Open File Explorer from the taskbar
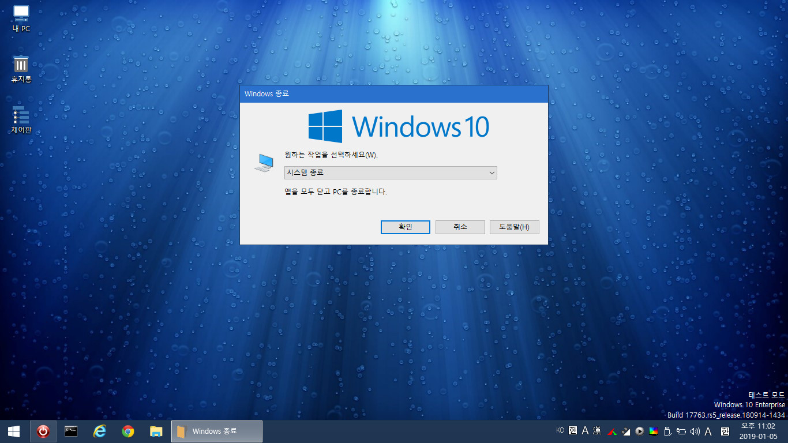788x443 pixels. coord(156,431)
